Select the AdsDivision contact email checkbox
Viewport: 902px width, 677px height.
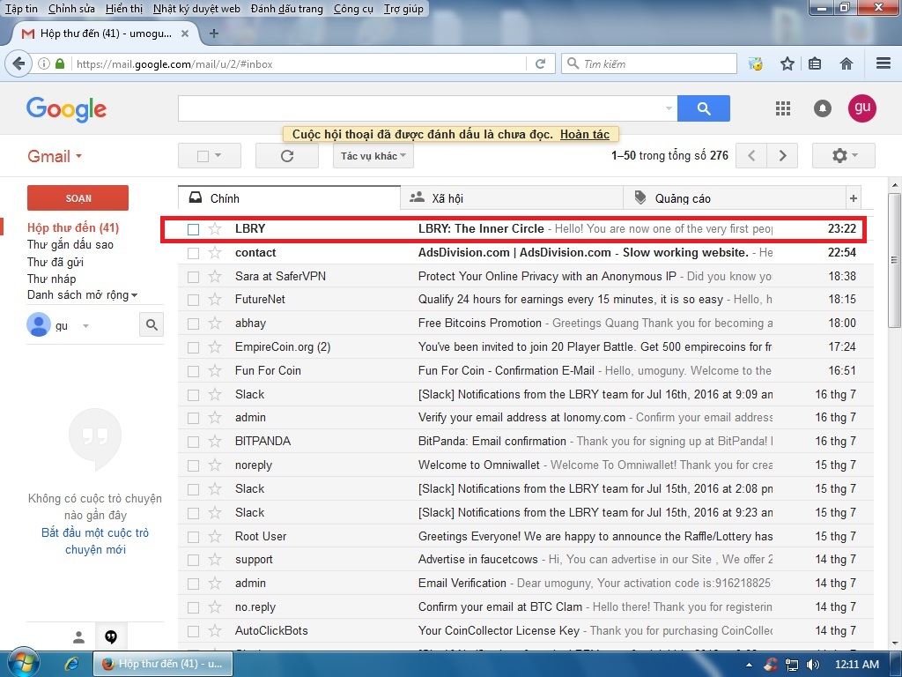click(193, 253)
